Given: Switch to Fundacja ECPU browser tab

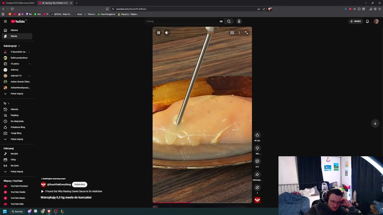Looking at the screenshot, I should click(x=19, y=3).
